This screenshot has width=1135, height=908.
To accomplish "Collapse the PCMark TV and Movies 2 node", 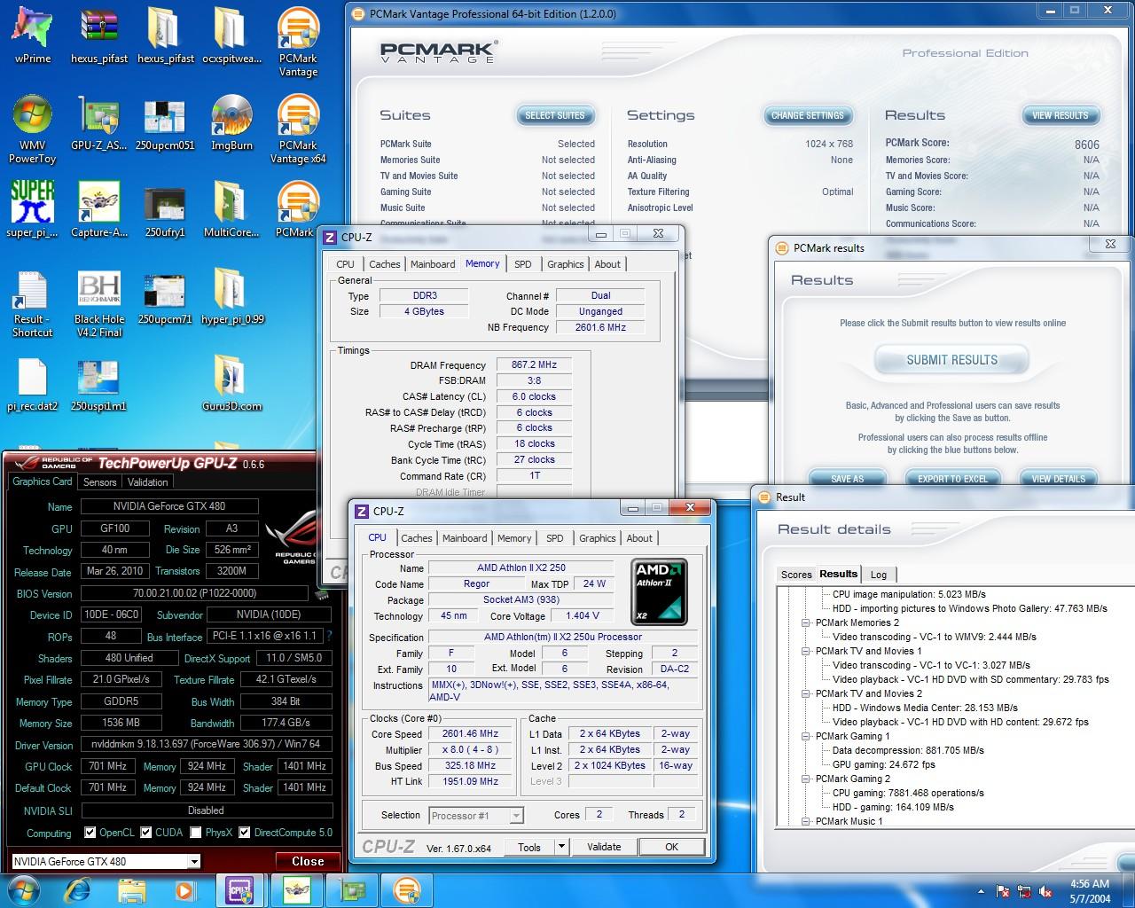I will (x=805, y=693).
